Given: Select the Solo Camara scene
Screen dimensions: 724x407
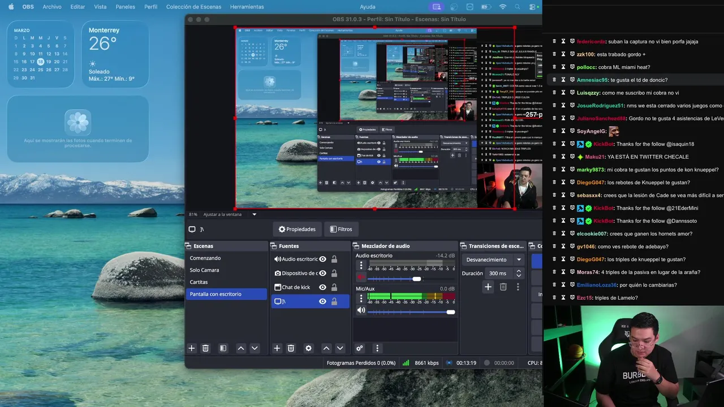Looking at the screenshot, I should [226, 270].
